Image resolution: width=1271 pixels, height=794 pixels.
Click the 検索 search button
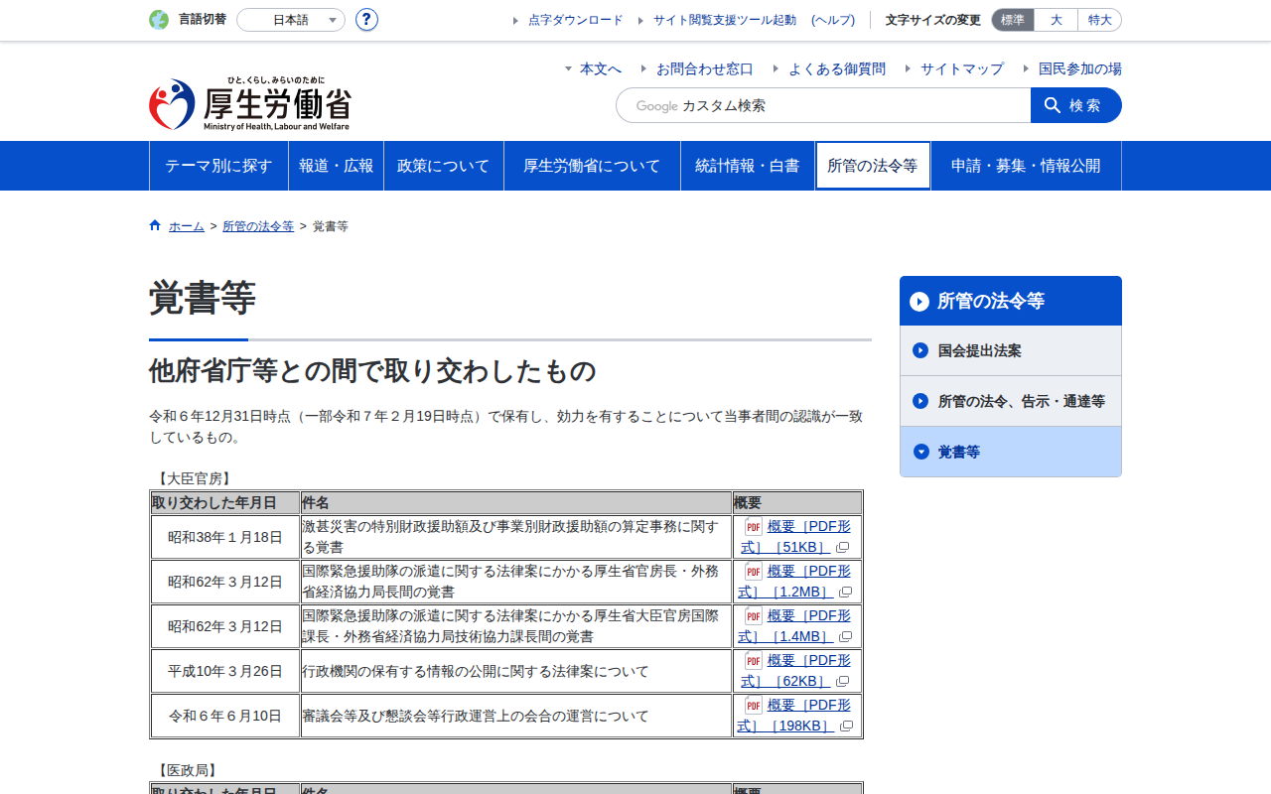coord(1076,105)
